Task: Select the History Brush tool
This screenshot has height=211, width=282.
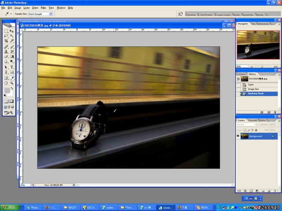Action: pos(12,52)
